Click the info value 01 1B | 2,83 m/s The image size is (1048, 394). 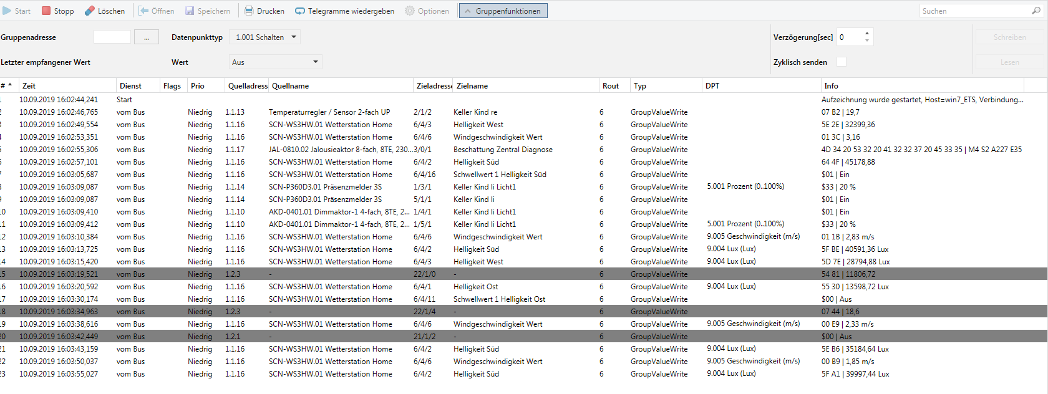point(848,236)
